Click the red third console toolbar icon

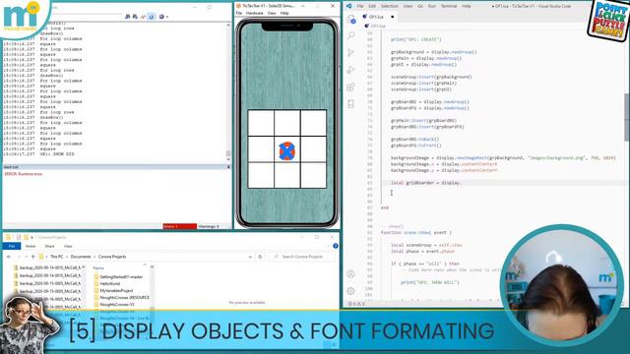point(143,17)
